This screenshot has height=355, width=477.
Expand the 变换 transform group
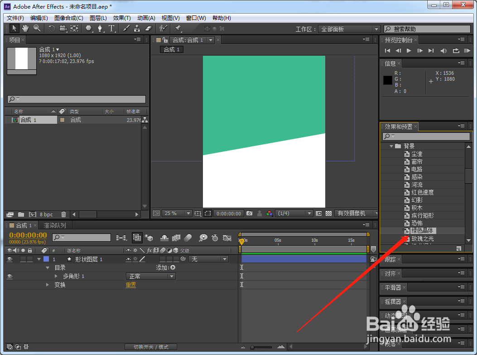pyautogui.click(x=48, y=285)
